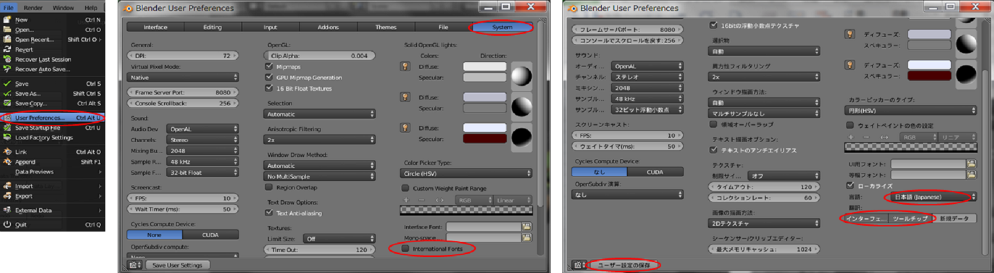This screenshot has height=273, width=994.
Task: Click the Save As icon in File menu
Action: (x=7, y=94)
